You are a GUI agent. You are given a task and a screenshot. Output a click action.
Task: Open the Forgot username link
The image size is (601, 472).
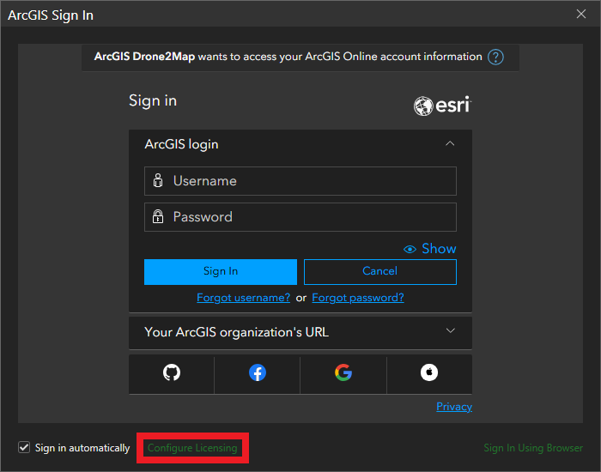[243, 298]
